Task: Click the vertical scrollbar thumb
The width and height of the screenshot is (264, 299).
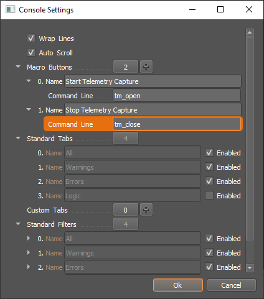Action: [x=250, y=139]
